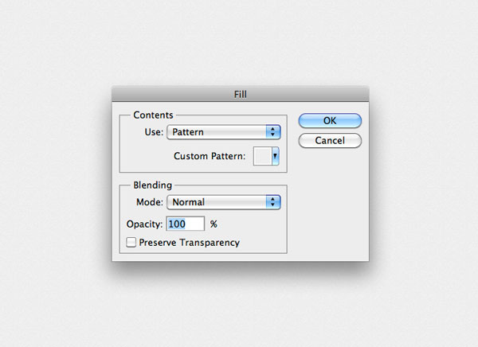The width and height of the screenshot is (478, 347).
Task: Click the Opacity label
Action: click(144, 224)
